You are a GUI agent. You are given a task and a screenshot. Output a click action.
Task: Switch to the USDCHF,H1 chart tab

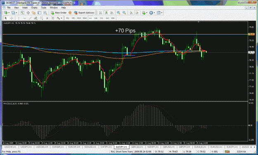pos(10,147)
